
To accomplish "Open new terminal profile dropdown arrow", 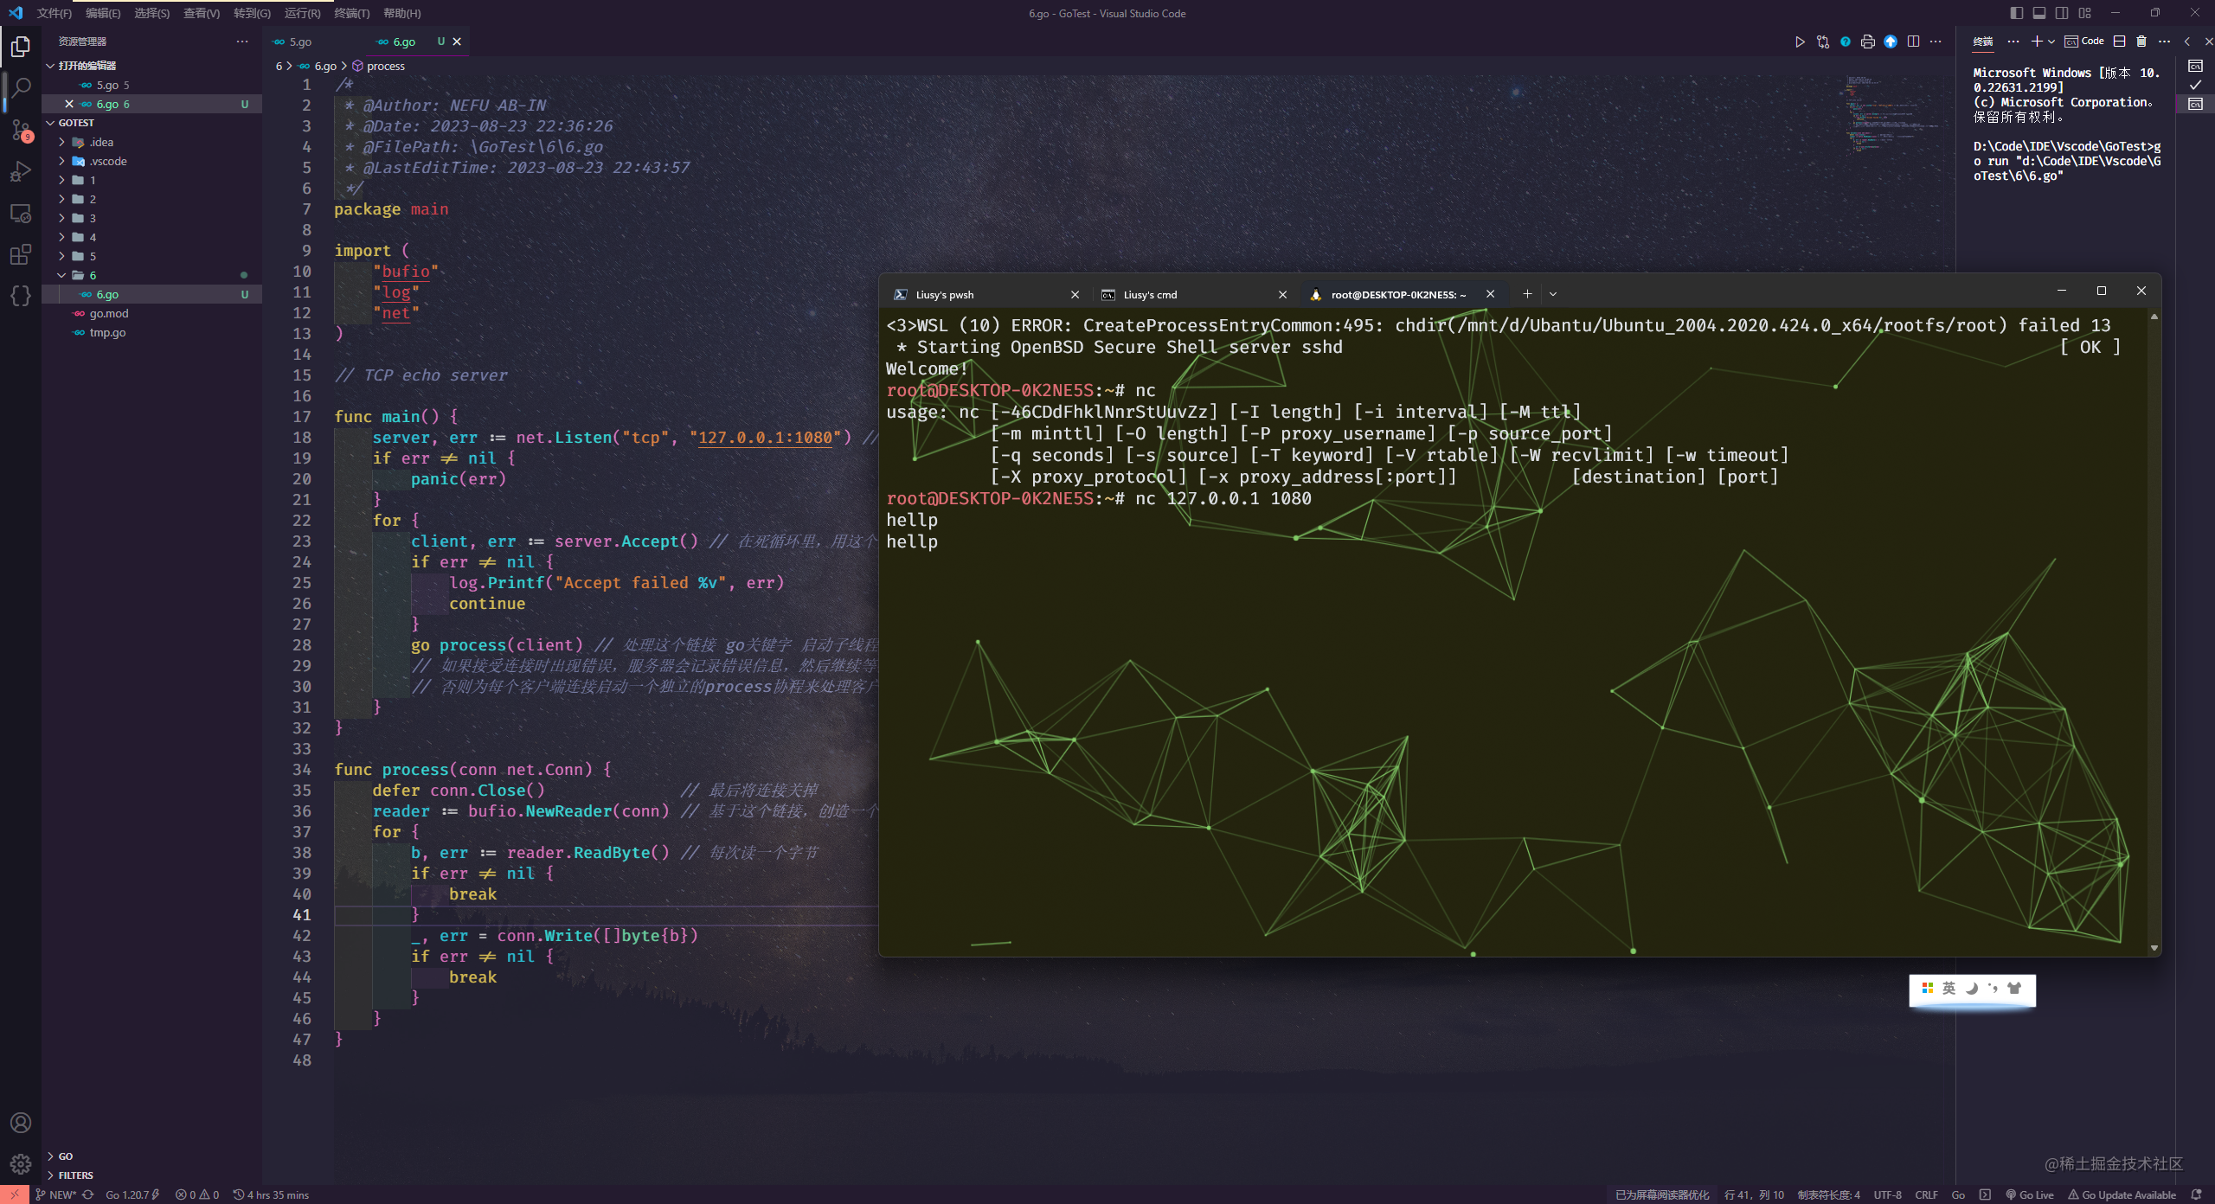I will (x=2051, y=42).
